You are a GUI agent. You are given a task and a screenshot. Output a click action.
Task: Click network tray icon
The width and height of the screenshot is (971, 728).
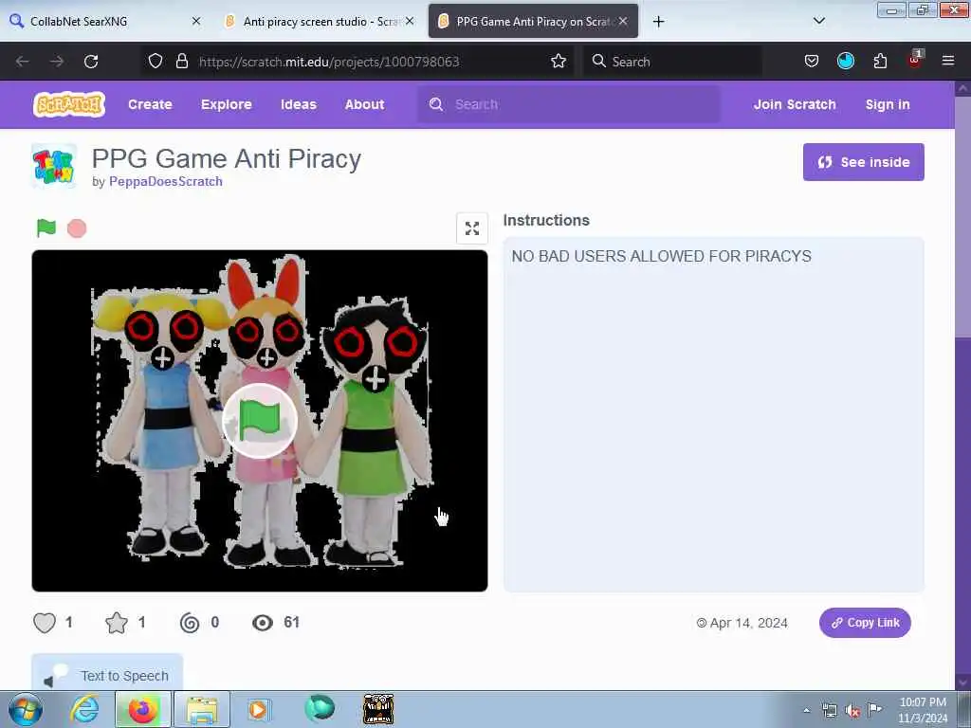[x=830, y=711]
